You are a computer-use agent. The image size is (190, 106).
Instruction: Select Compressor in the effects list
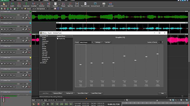[45, 41]
